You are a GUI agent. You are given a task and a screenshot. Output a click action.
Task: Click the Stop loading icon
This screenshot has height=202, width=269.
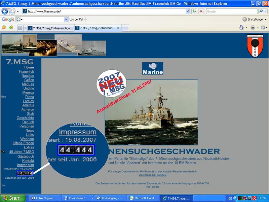[201, 11]
